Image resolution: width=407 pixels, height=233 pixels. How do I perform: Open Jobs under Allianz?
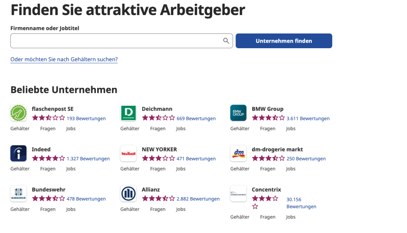(181, 209)
